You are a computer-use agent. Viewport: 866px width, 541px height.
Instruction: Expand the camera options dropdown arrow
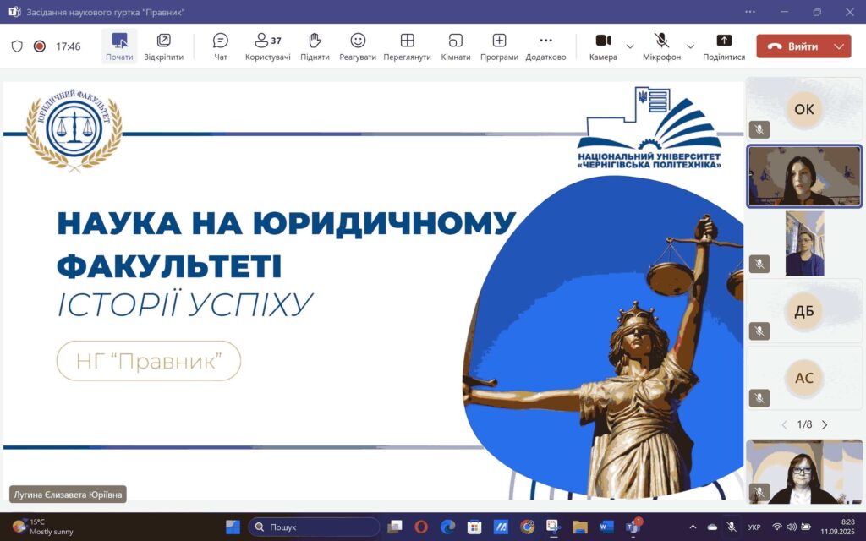(x=629, y=46)
